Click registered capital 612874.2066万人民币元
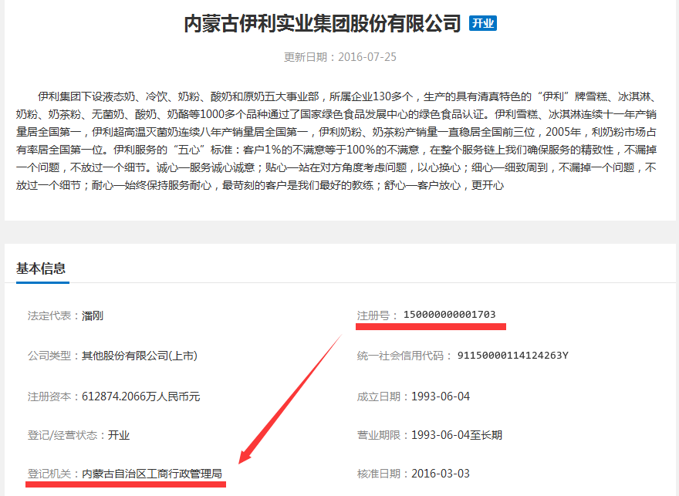The height and width of the screenshot is (496, 679). click(141, 396)
